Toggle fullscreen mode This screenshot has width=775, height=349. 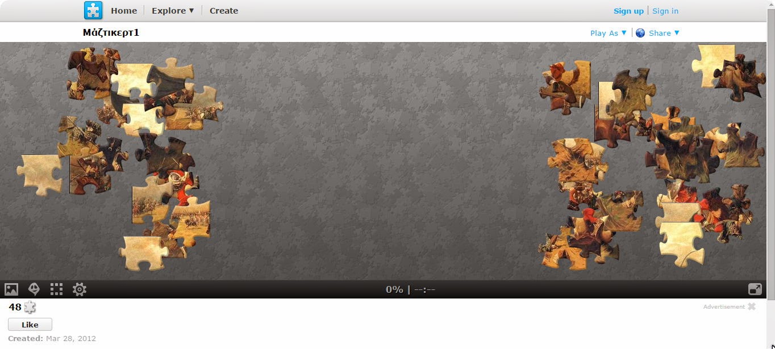pyautogui.click(x=755, y=289)
